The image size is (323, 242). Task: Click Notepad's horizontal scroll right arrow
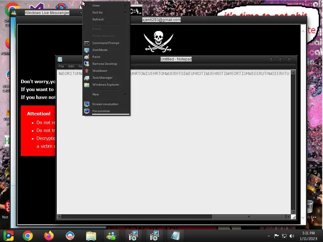[288, 216]
